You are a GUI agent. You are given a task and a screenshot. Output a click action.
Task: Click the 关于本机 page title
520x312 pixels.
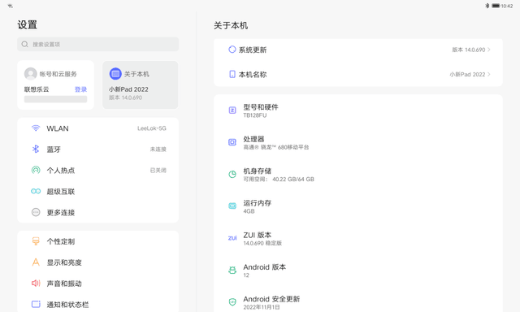pos(231,25)
